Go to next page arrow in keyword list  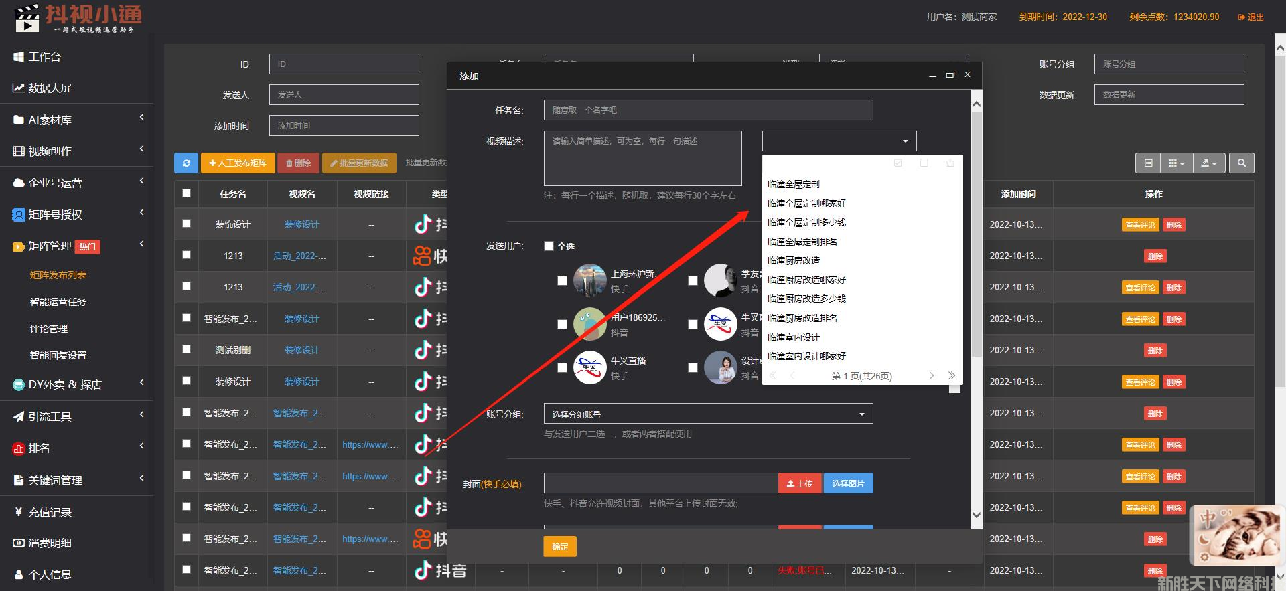pos(931,376)
